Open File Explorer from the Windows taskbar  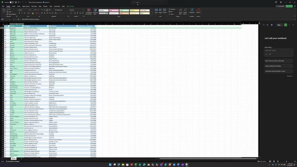point(123,165)
